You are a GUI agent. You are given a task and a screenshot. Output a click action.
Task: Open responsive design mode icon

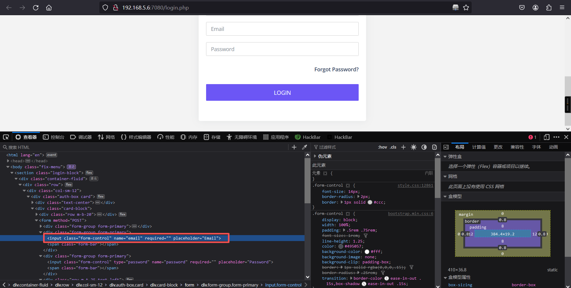[x=547, y=137]
